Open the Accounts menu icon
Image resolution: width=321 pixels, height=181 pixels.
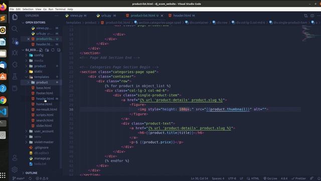(x=15, y=158)
